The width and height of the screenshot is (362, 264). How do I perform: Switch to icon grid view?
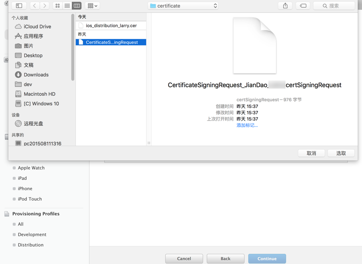[x=57, y=5]
